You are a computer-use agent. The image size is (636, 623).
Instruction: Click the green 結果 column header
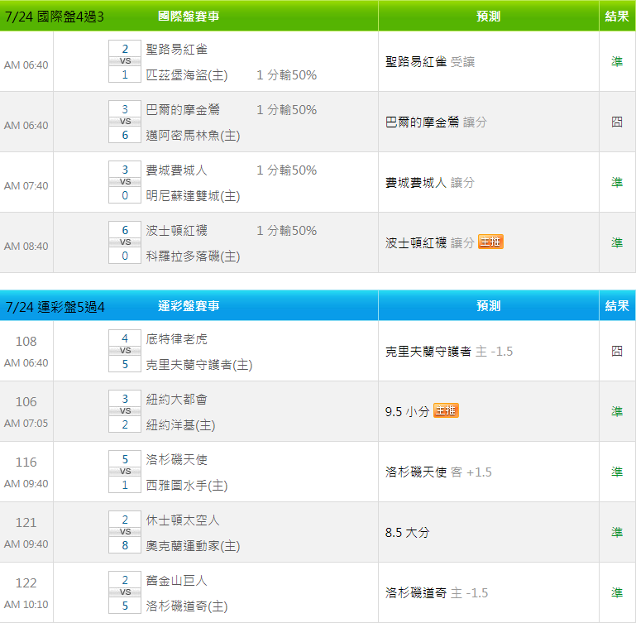tap(617, 17)
